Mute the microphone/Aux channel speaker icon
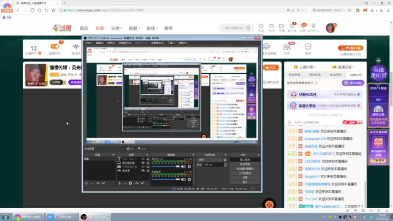The height and width of the screenshot is (221, 393). 183,166
